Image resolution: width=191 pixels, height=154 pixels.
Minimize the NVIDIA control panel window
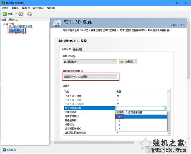pyautogui.click(x=169, y=3)
